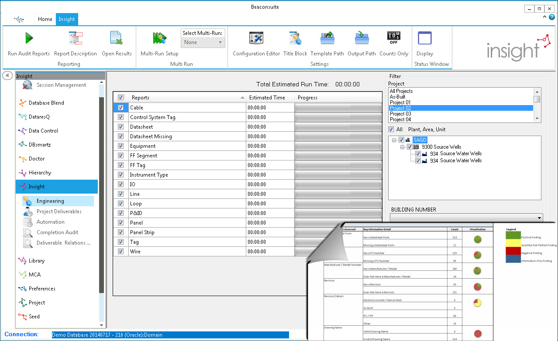Select the MCA module icon

pyautogui.click(x=22, y=275)
